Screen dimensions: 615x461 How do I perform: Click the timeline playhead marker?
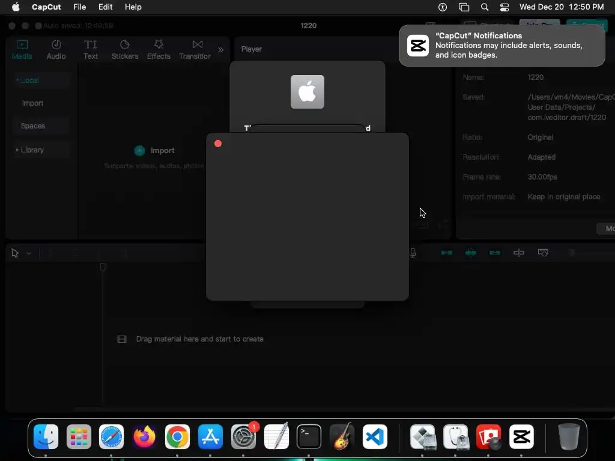point(102,267)
